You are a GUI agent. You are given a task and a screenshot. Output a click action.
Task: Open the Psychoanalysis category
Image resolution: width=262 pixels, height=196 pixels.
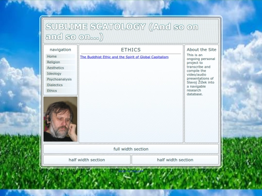60,79
